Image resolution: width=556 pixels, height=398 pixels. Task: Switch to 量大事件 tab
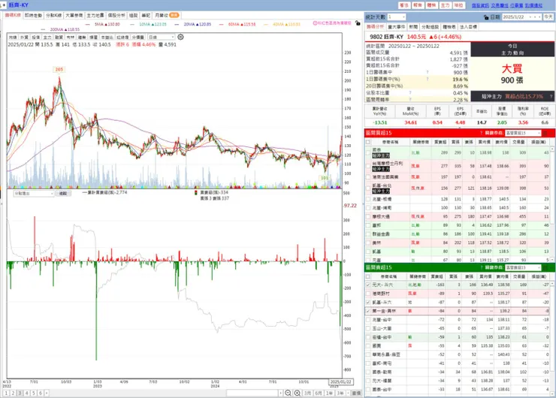396,27
